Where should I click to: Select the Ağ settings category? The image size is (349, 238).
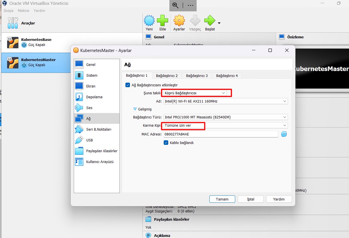pyautogui.click(x=97, y=118)
